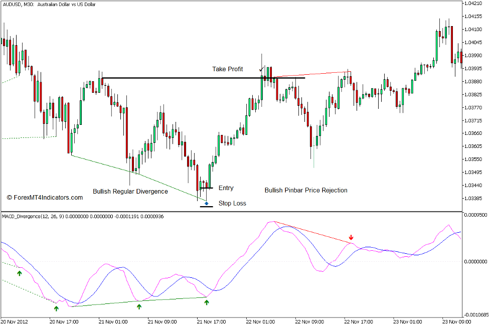
Task: Click the Entry annotation text
Action: click(226, 188)
